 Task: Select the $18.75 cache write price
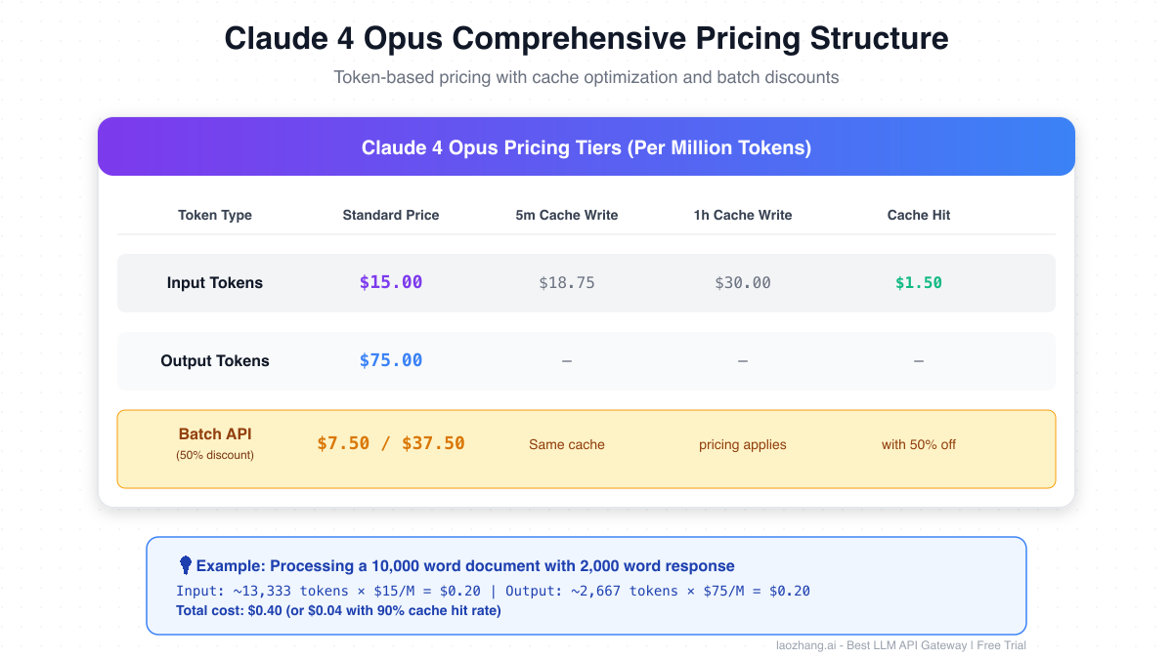tap(567, 283)
